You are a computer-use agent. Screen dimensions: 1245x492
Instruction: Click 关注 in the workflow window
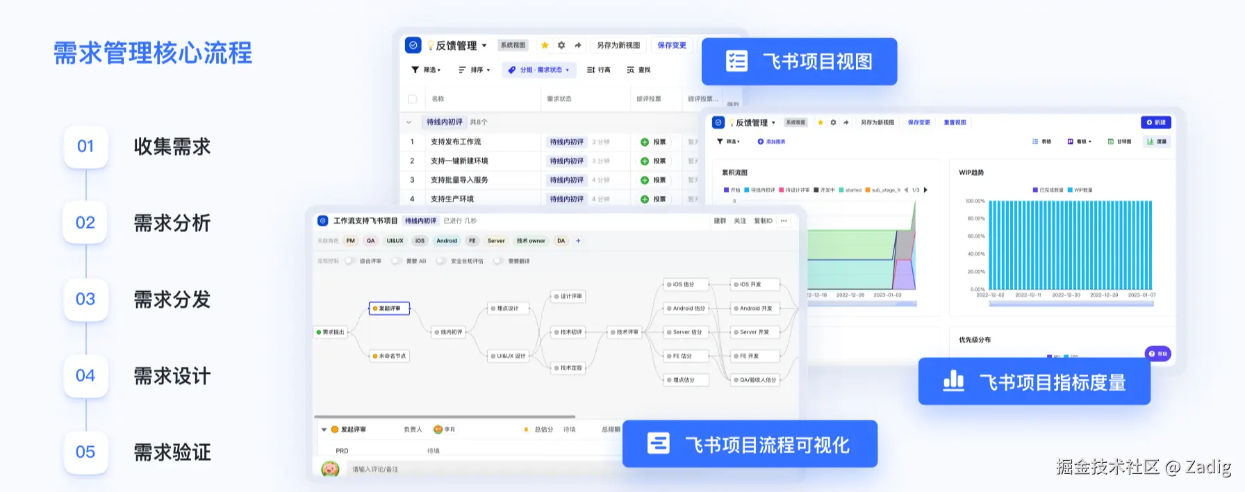(x=740, y=221)
